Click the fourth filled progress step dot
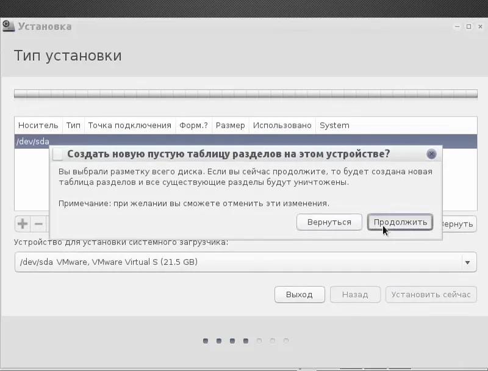This screenshot has width=488, height=371. point(246,341)
